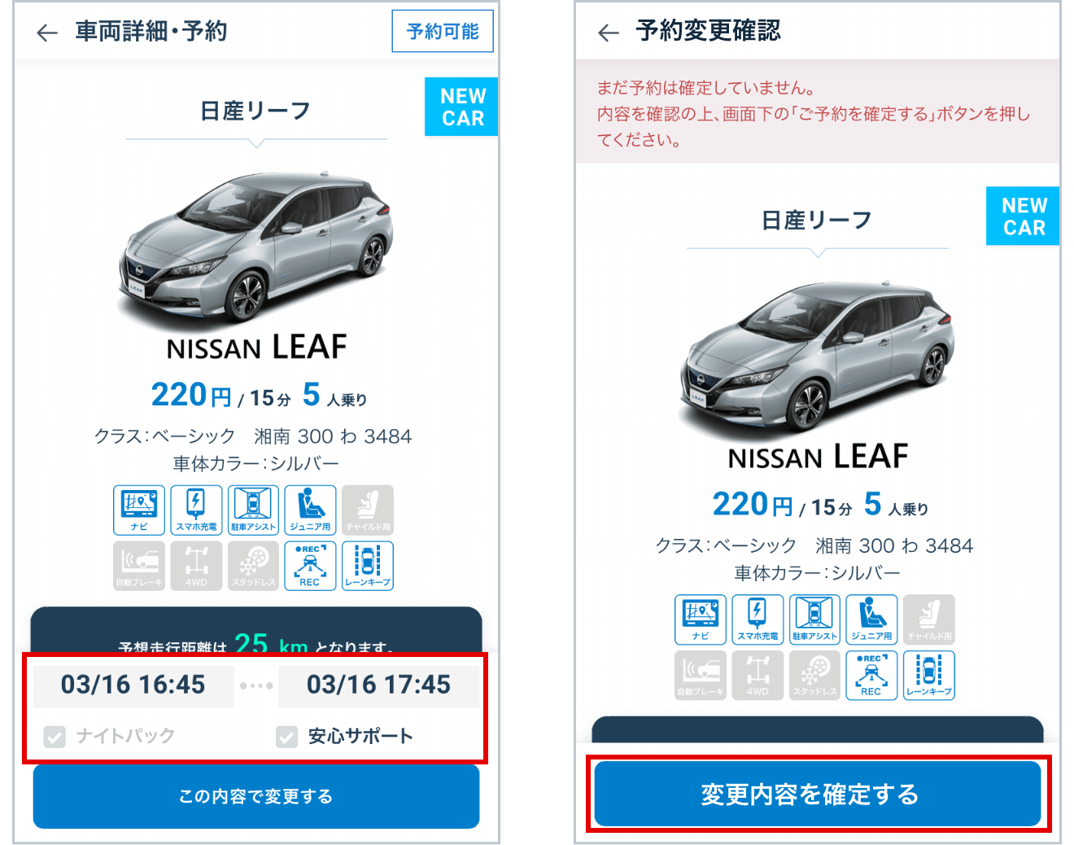Image resolution: width=1074 pixels, height=845 pixels.
Task: Tap the NEW CAR badge on left screen
Action: click(x=461, y=107)
